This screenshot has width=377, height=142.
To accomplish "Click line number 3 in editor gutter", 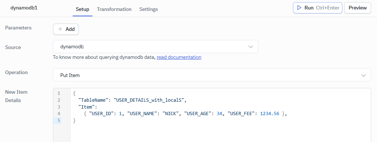I will [x=59, y=107].
